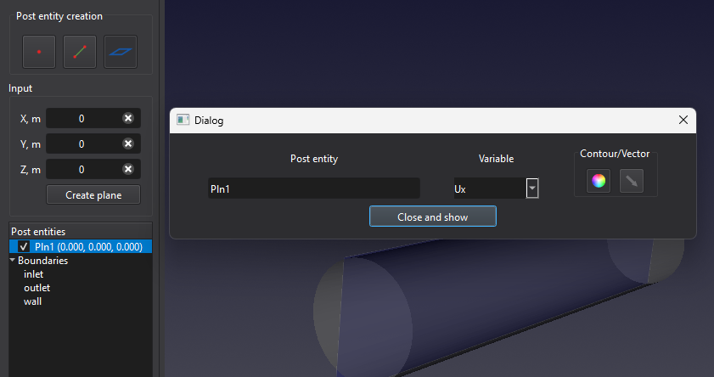Click the Close and show button
The image size is (714, 377).
[432, 217]
